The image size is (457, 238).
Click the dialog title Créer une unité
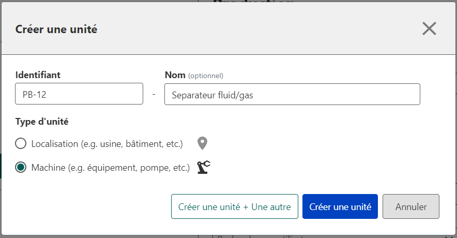click(x=56, y=29)
